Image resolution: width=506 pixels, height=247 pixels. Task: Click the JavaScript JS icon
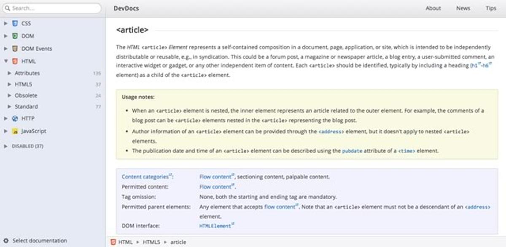click(15, 131)
